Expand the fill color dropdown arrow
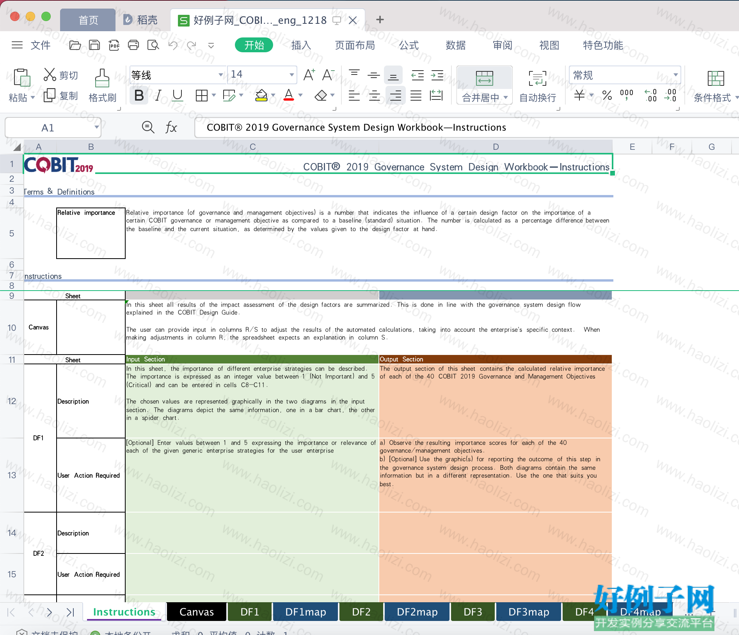This screenshot has width=739, height=635. click(x=273, y=96)
